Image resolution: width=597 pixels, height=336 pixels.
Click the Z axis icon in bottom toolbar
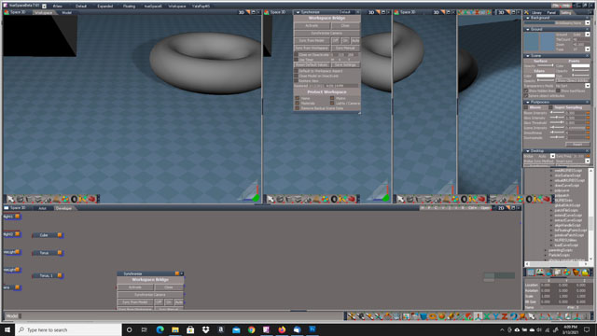504,316
